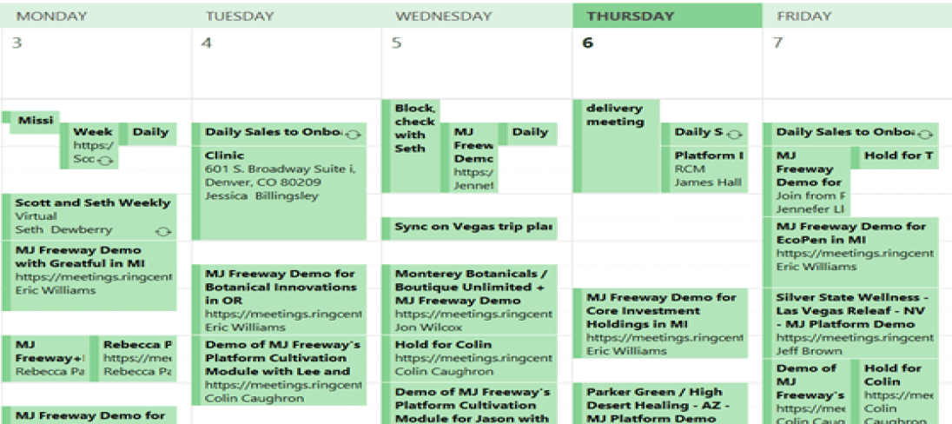Open Monterey Botanicals / Boutique Unlimited demo event
The width and height of the screenshot is (952, 424).
(469, 300)
